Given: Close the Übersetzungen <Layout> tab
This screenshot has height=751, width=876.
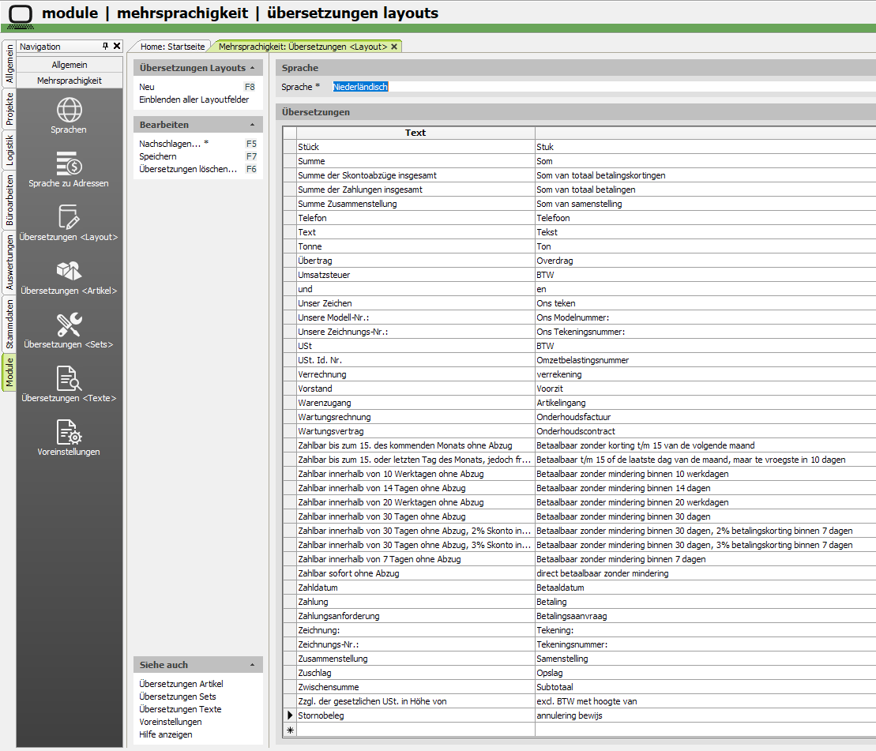Looking at the screenshot, I should tap(394, 47).
